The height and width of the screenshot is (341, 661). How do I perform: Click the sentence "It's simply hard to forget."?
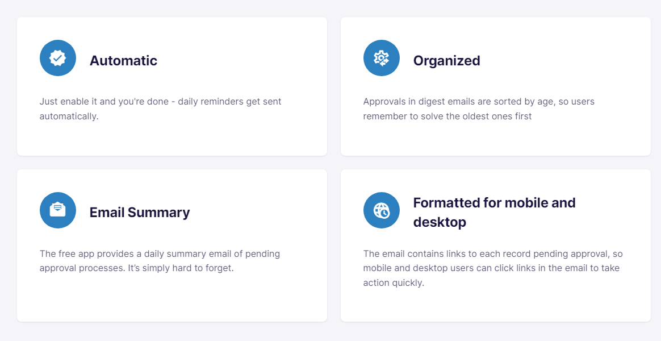pyautogui.click(x=181, y=268)
